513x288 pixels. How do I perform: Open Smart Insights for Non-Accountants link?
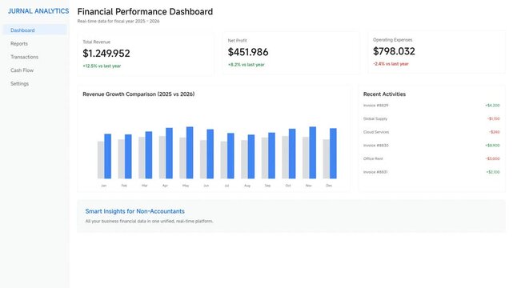click(x=134, y=211)
